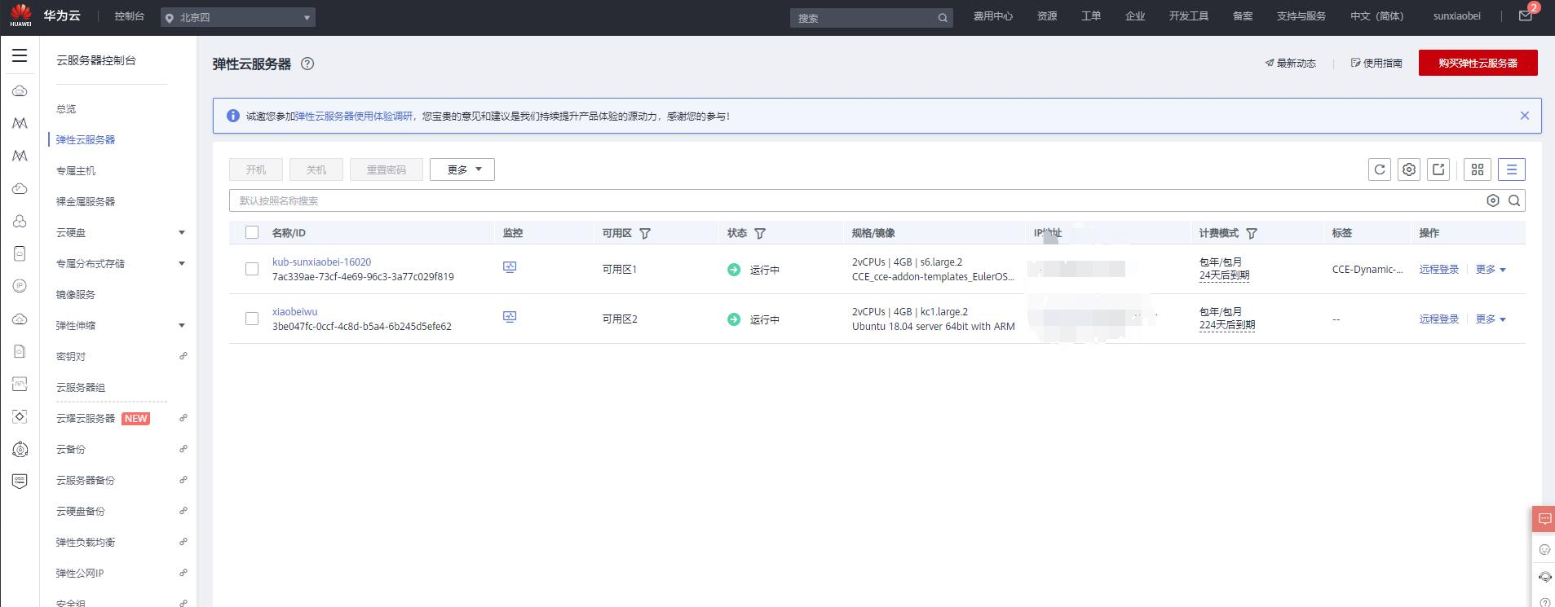The width and height of the screenshot is (1555, 607).
Task: Check the kub-sunxiaobei-16020 server row
Action: coord(252,269)
